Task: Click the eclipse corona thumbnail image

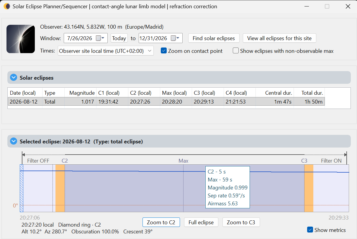Action: tap(21, 39)
